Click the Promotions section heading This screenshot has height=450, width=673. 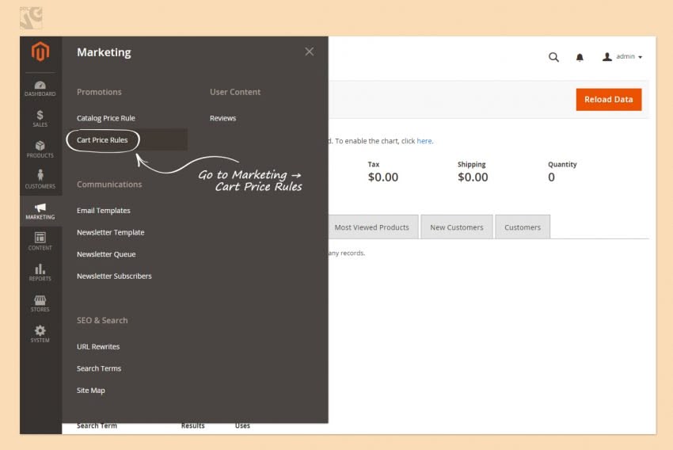click(x=99, y=92)
